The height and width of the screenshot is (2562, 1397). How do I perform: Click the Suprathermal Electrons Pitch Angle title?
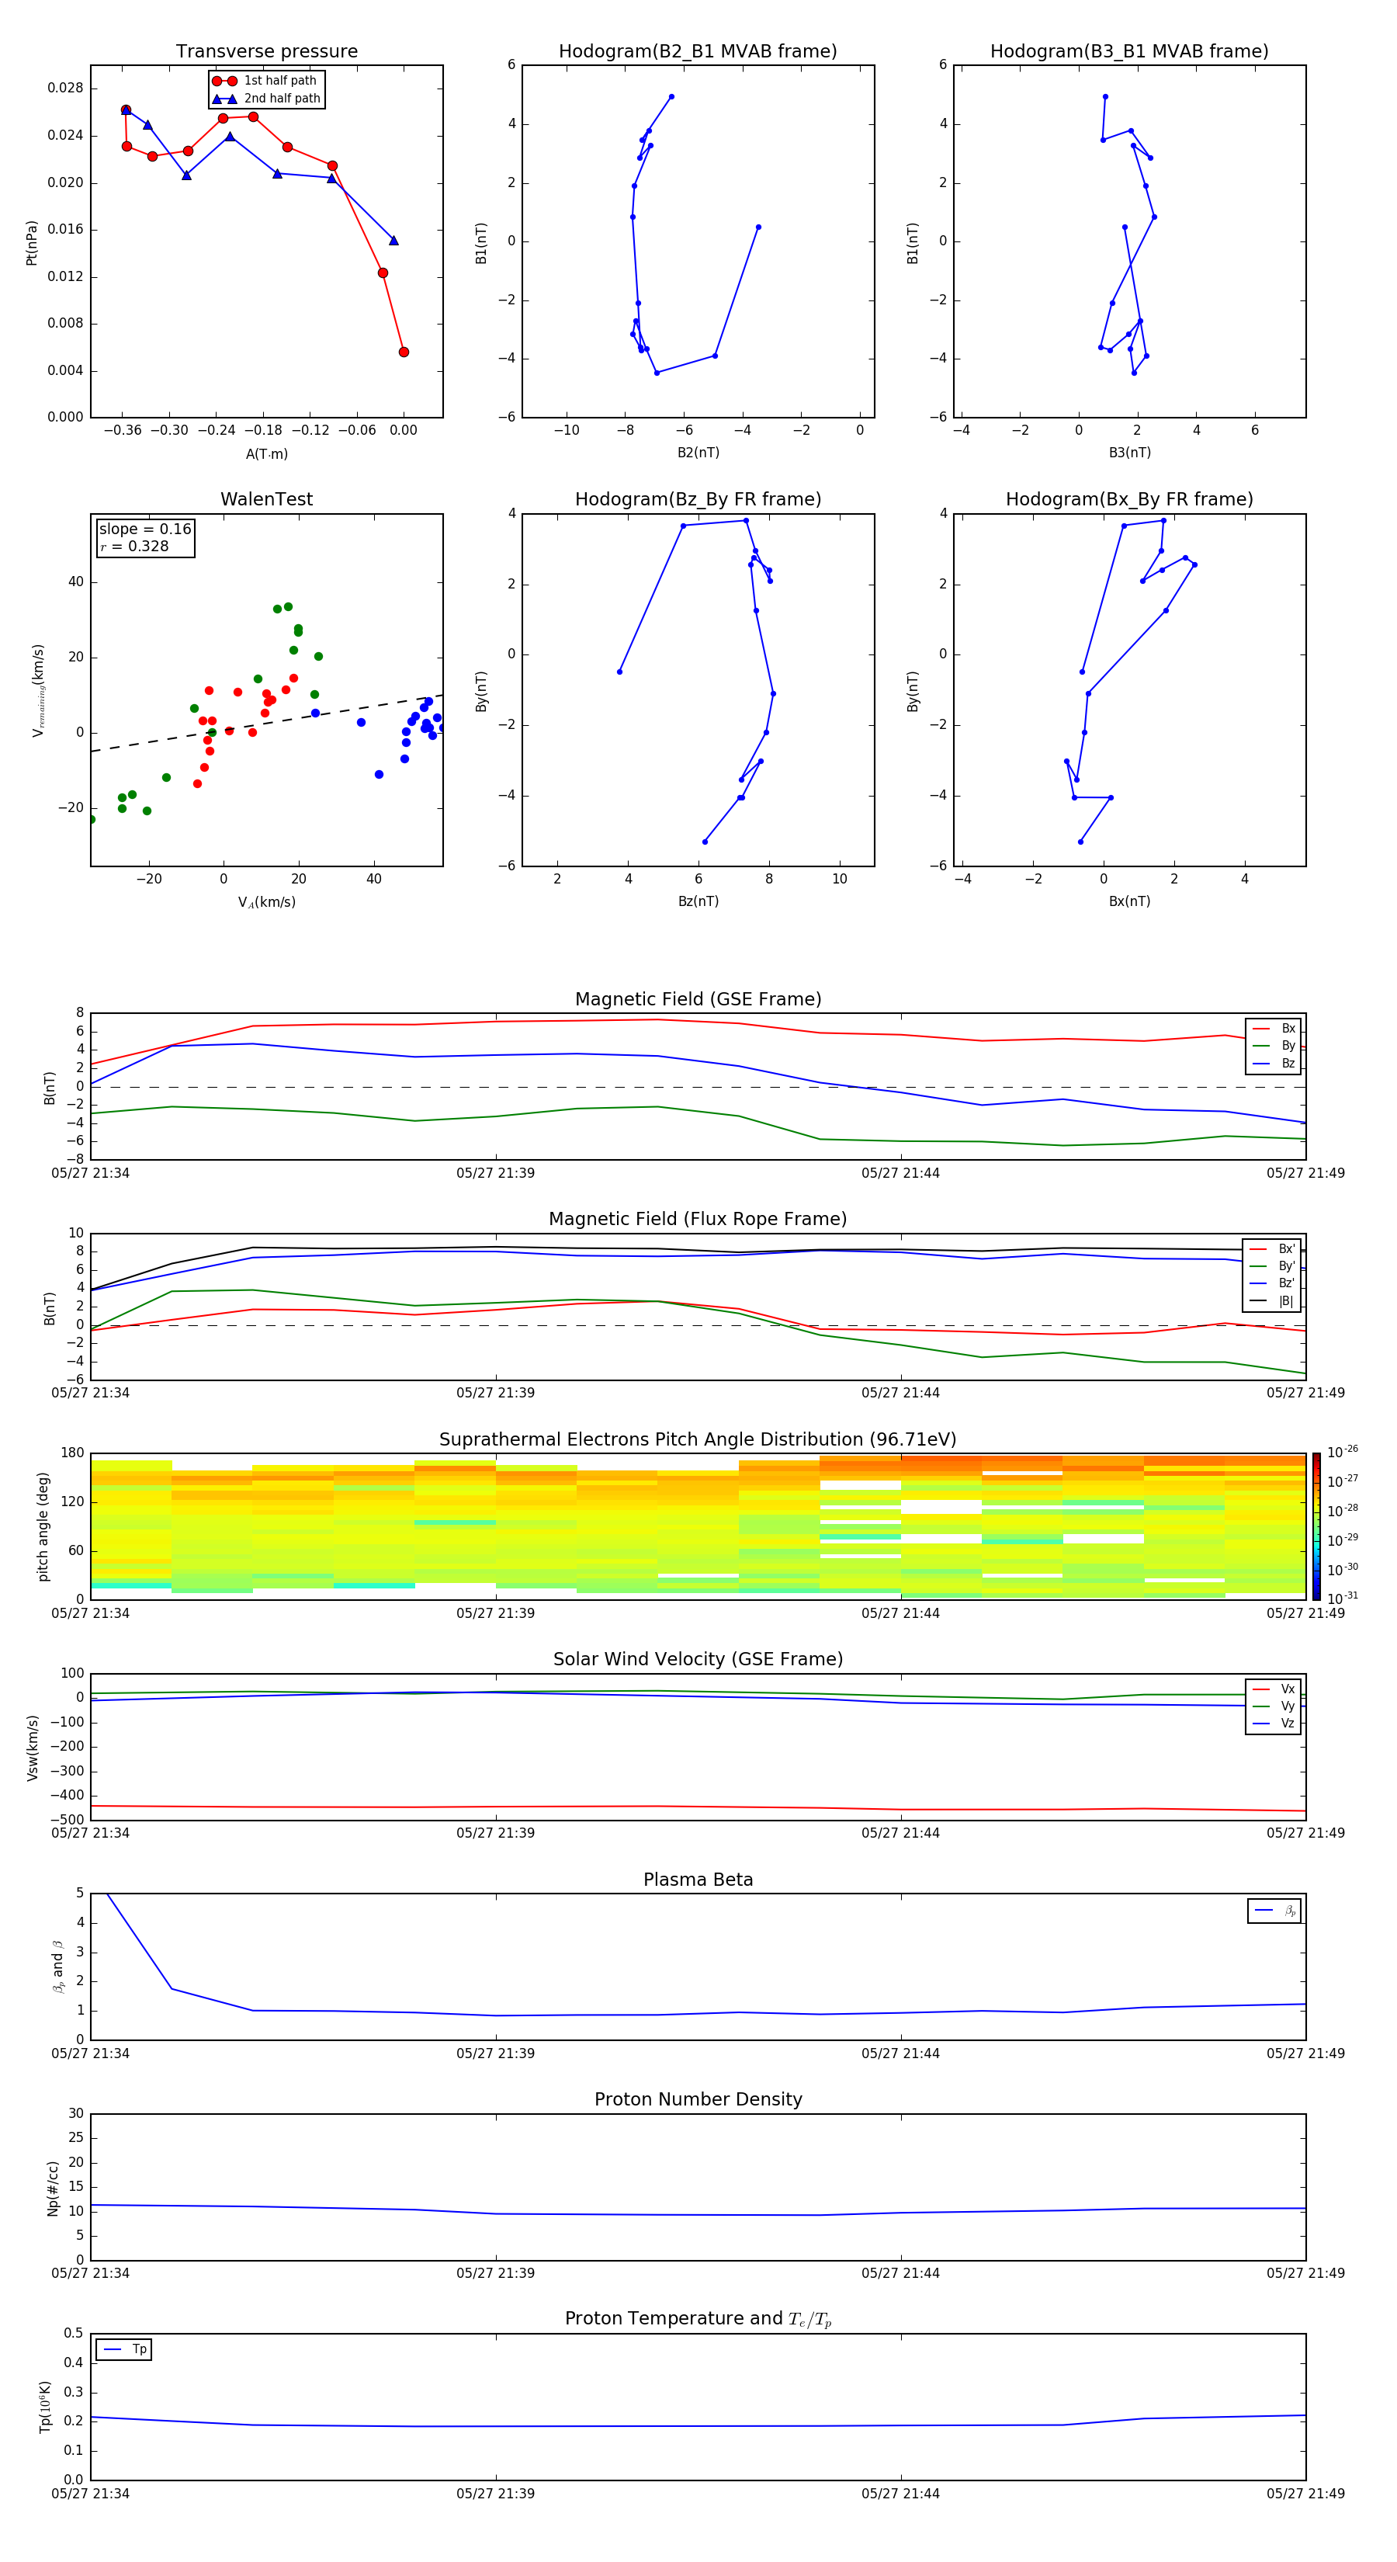point(698,1439)
